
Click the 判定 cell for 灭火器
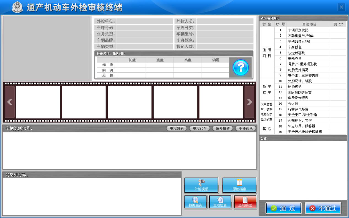338,103
